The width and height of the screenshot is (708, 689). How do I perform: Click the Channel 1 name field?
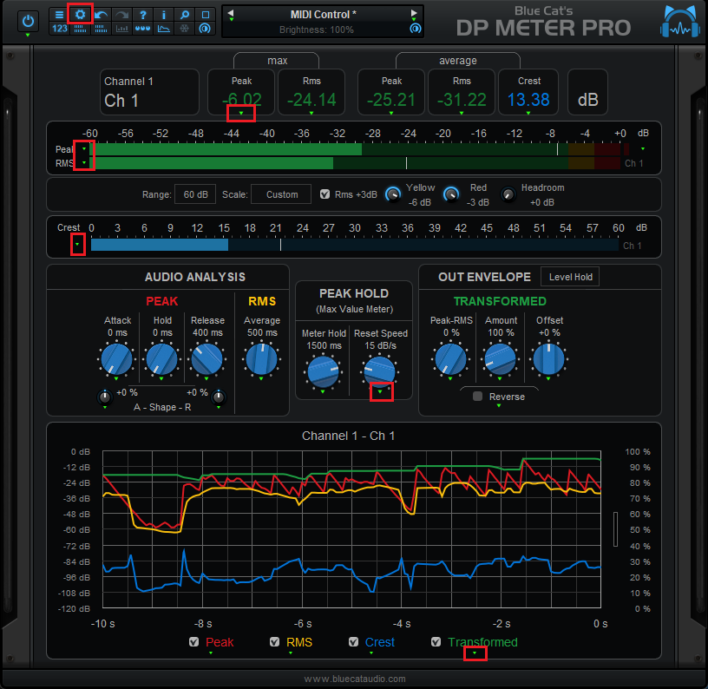[149, 92]
